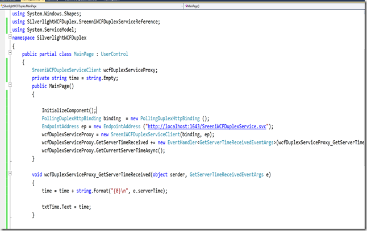Image resolution: width=367 pixels, height=231 pixels.
Task: Collapse the public MainPage() constructor
Action: tap(10, 85)
